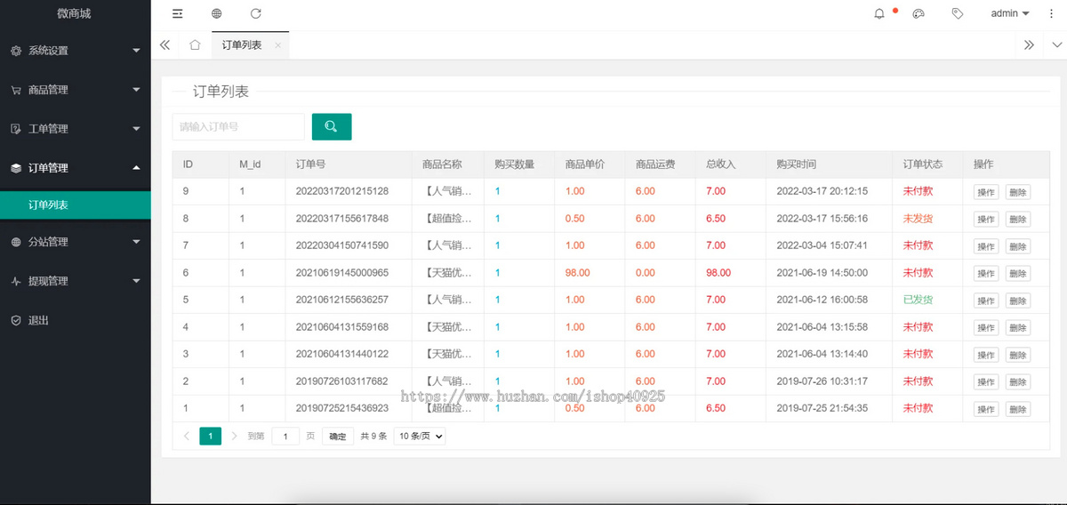This screenshot has height=505, width=1067.
Task: Go to the home tab icon
Action: tap(195, 44)
